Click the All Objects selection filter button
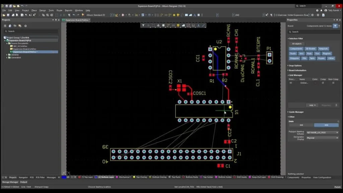Screen dimensions: 343x193 [x=296, y=44]
